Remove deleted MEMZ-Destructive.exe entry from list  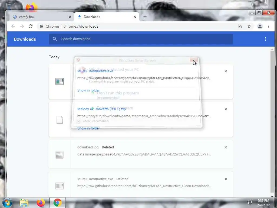click(x=226, y=179)
